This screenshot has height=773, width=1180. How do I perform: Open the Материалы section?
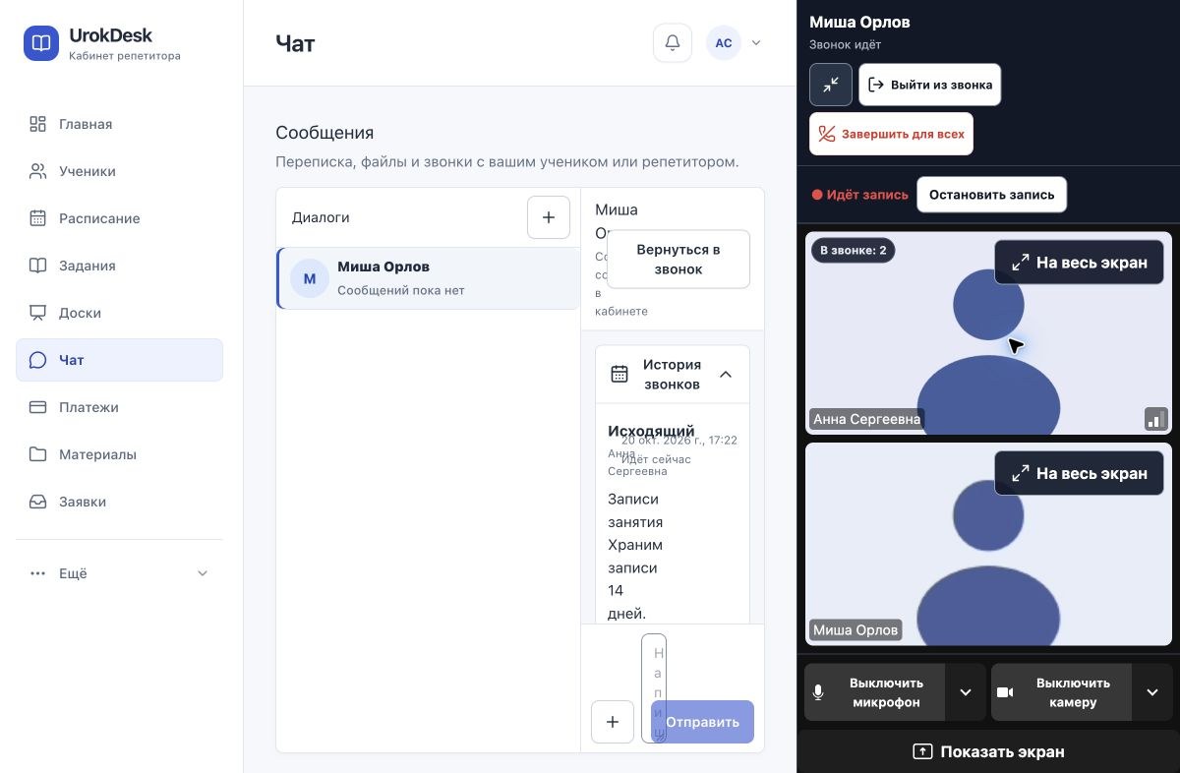click(x=120, y=454)
